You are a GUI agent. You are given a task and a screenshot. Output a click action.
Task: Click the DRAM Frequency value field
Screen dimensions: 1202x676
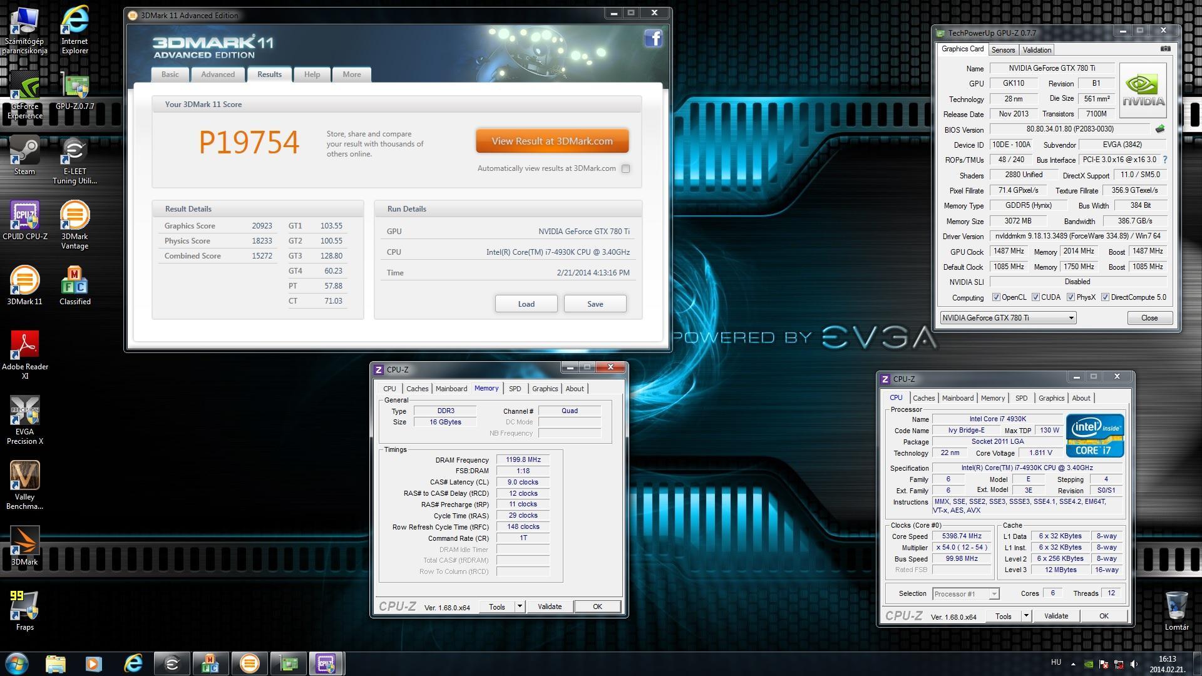click(x=523, y=459)
